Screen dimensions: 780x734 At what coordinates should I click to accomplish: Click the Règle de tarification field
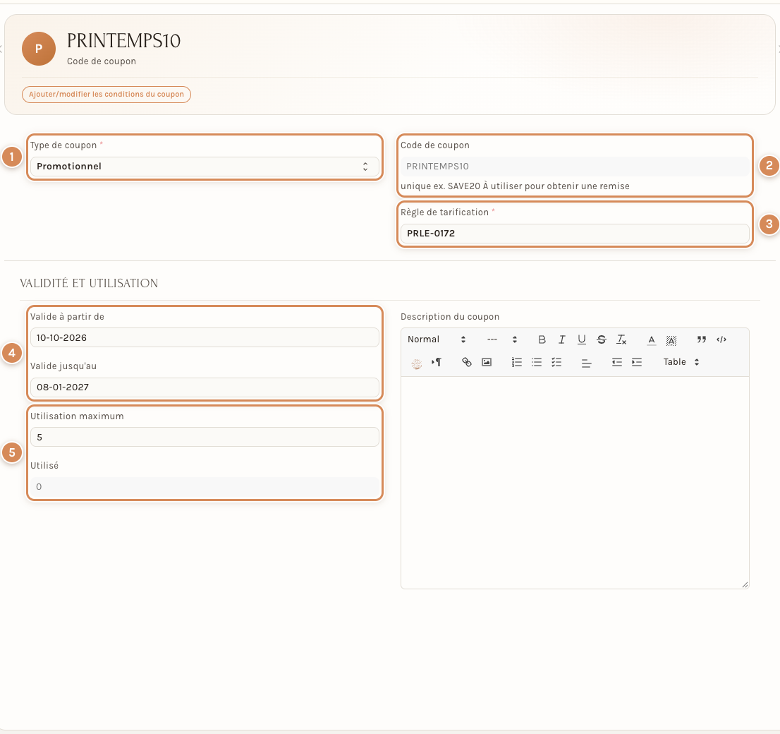tap(575, 234)
